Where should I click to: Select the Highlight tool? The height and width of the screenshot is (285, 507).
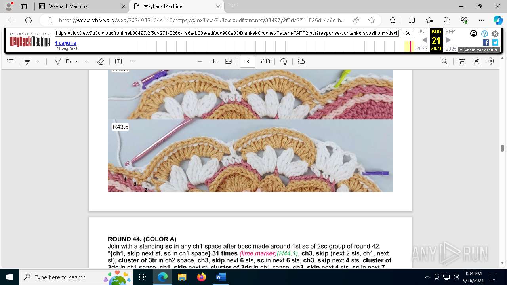click(27, 61)
